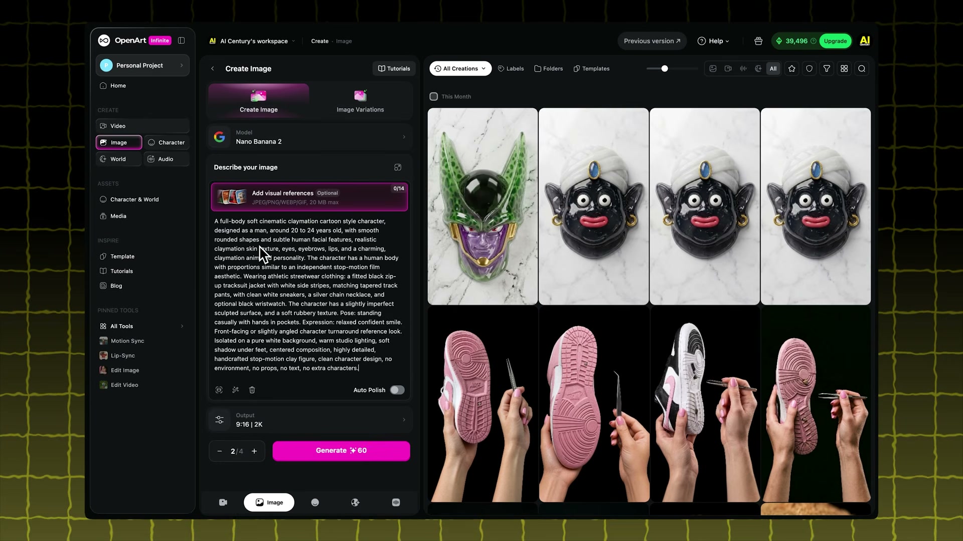The image size is (963, 541).
Task: Filter creations by images only
Action: click(x=713, y=69)
